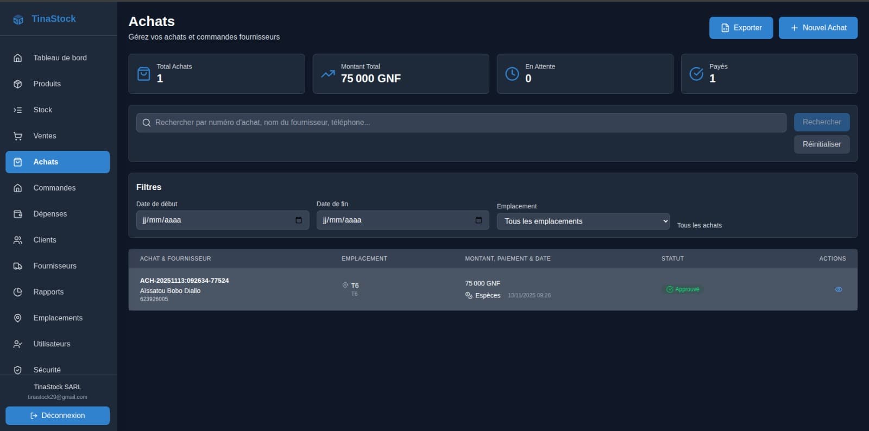Click the STATUT column header
Image resolution: width=869 pixels, height=431 pixels.
[672, 259]
